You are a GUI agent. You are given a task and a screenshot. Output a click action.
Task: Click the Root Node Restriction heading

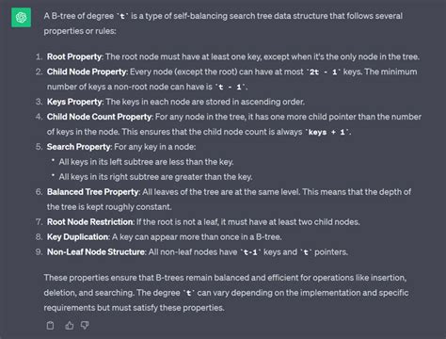tap(90, 222)
